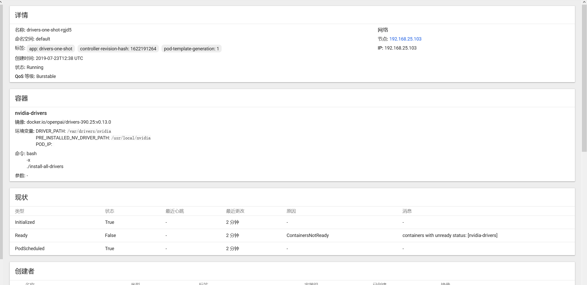Click the main vertical scrollbar thumb
Viewport: 587px width, 285px height.
point(584,77)
